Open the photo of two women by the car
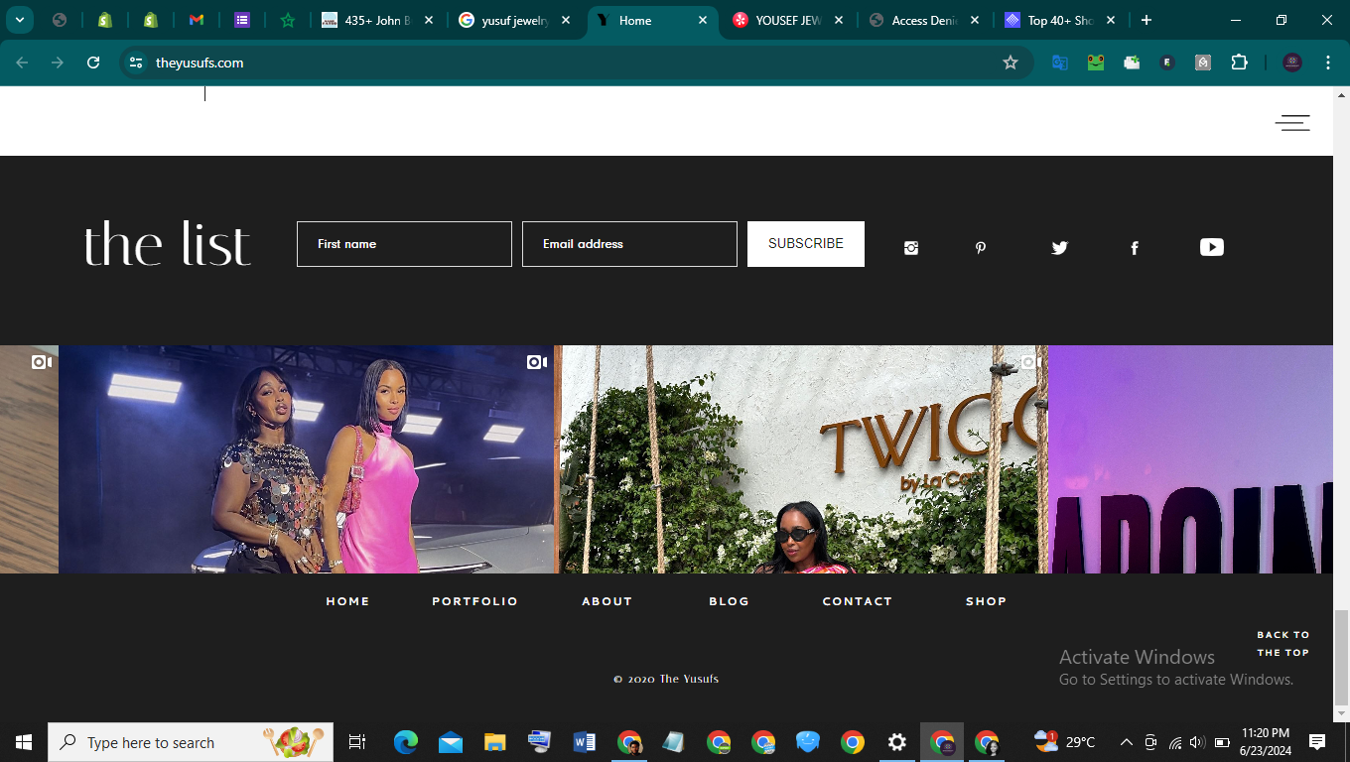Viewport: 1350px width, 762px height. (306, 459)
